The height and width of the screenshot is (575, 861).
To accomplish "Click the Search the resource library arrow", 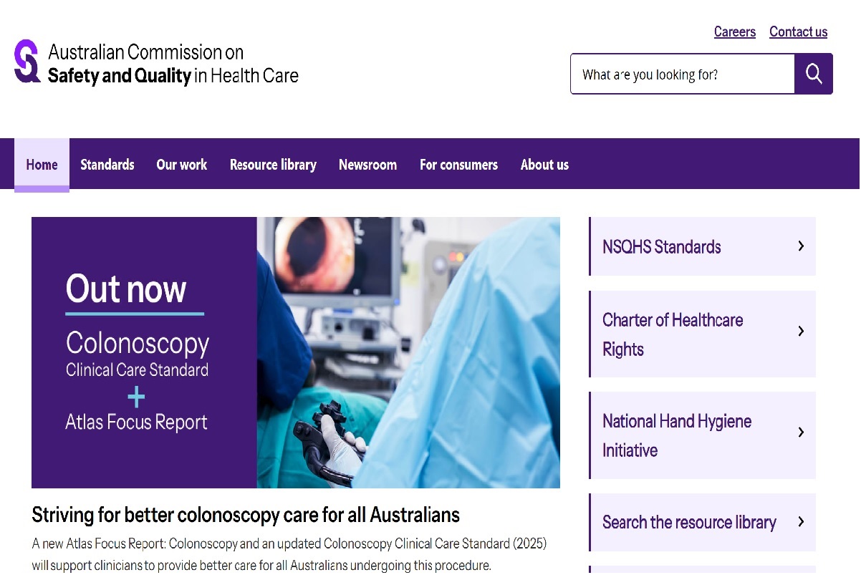I will pyautogui.click(x=801, y=522).
